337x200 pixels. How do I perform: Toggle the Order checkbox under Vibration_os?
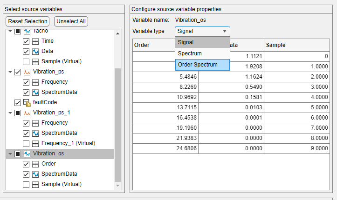click(26, 164)
